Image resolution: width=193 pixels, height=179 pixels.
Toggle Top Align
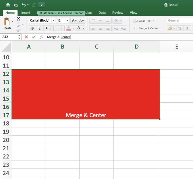coord(93,21)
